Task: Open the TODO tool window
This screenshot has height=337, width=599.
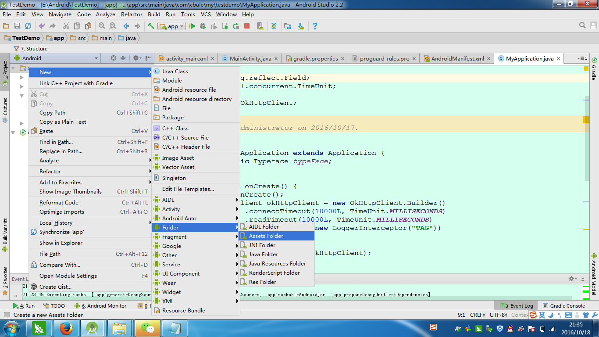Action: coord(54,306)
